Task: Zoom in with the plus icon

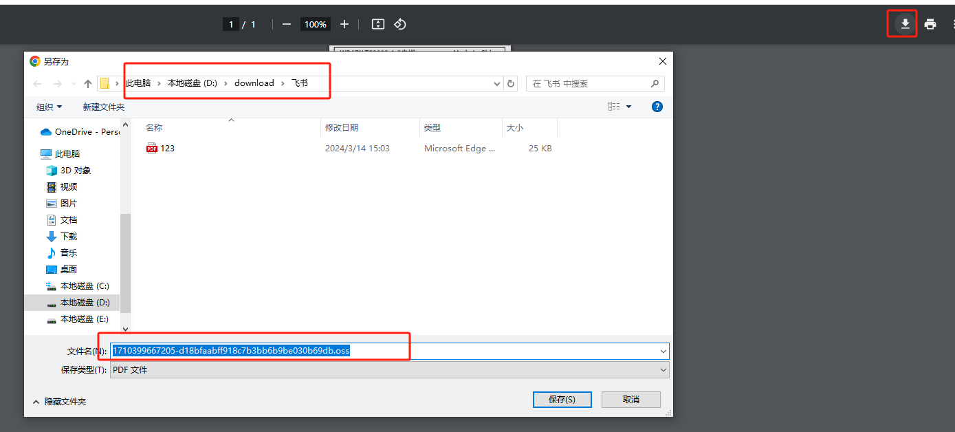Action: point(344,24)
